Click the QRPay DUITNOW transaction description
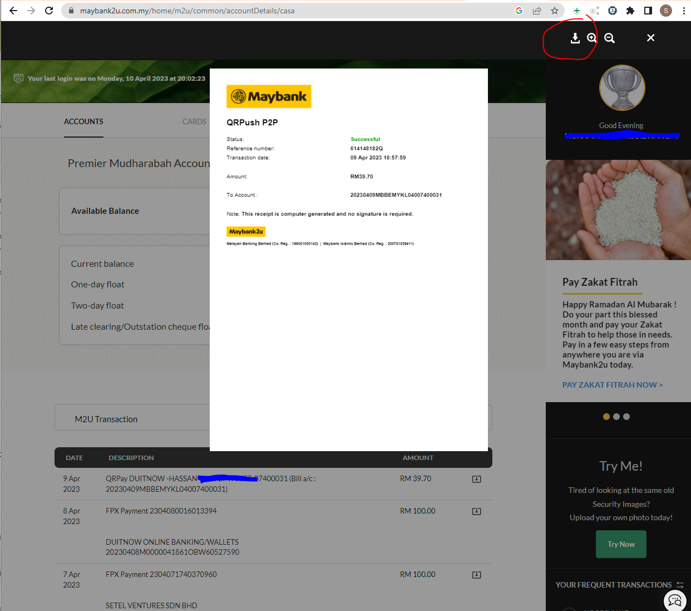The width and height of the screenshot is (691, 611). click(x=211, y=483)
